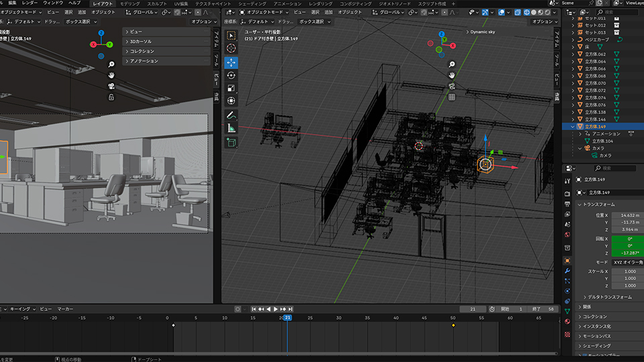Viewport: 644px width, 362px height.
Task: Switch to rendered viewport shading
Action: (x=547, y=12)
